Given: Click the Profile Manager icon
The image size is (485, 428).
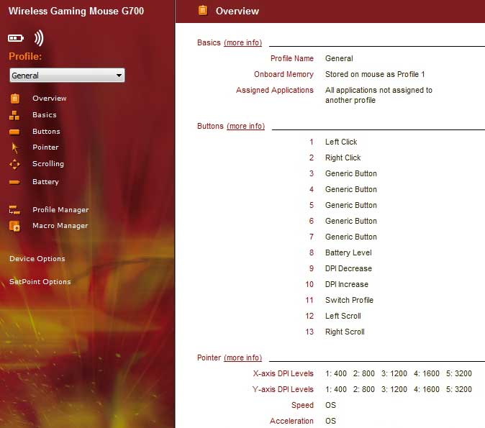Looking at the screenshot, I should click(14, 210).
